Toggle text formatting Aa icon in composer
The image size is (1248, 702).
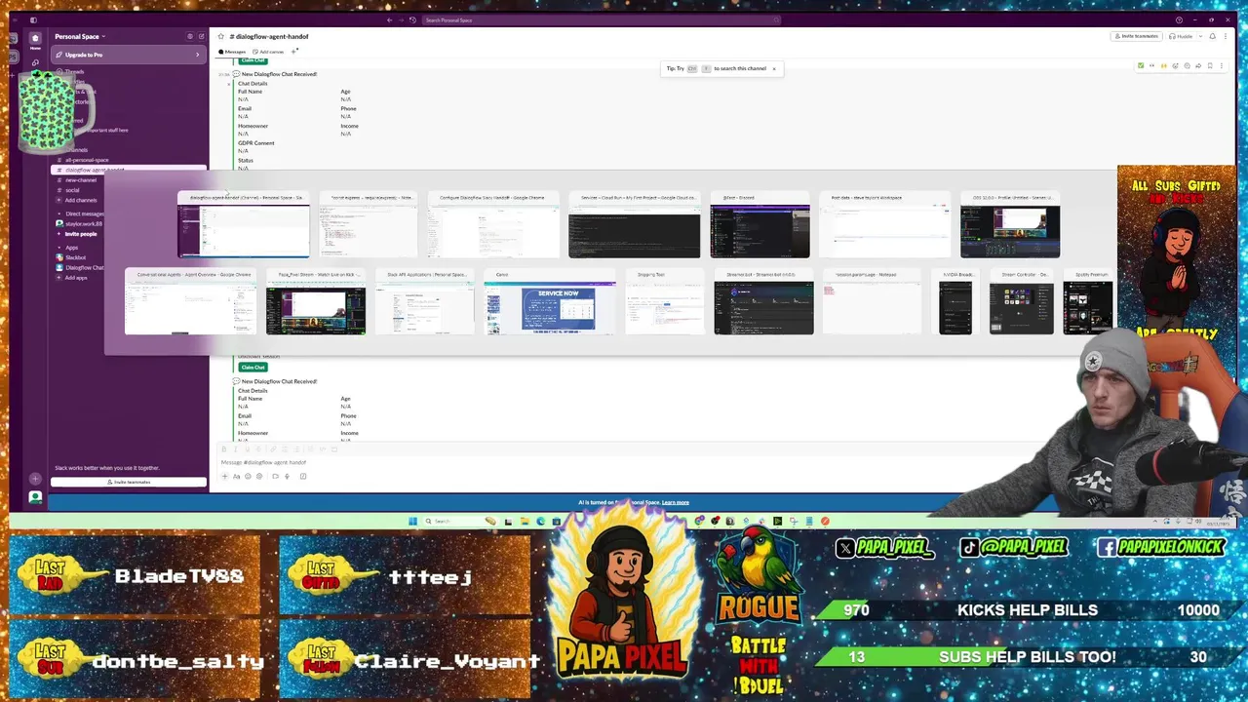point(236,476)
